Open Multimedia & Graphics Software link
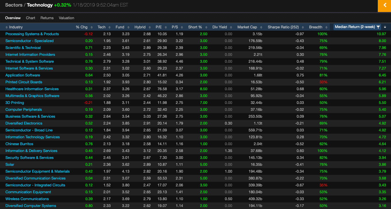391x209 pixels. point(32,96)
